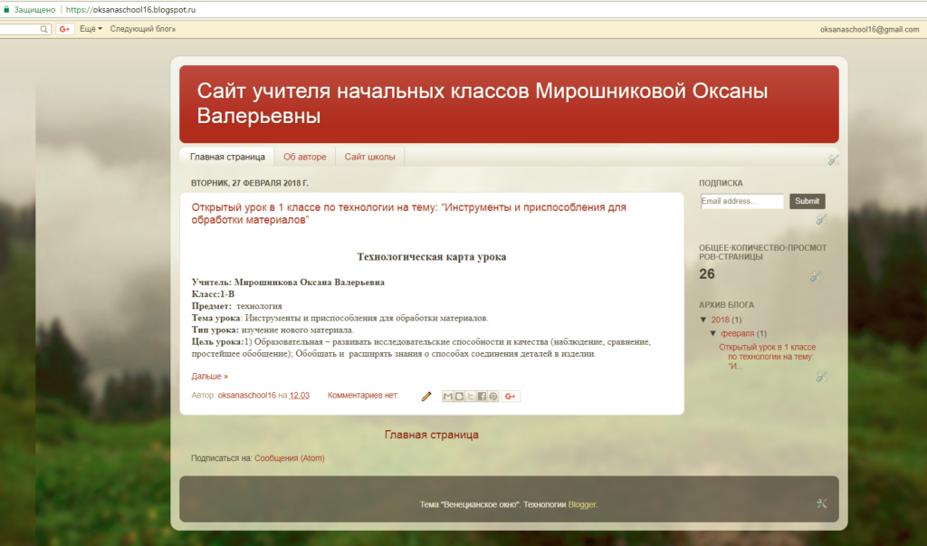Screen dimensions: 927x546
Task: Collapse the 2018 archive year
Action: click(703, 320)
